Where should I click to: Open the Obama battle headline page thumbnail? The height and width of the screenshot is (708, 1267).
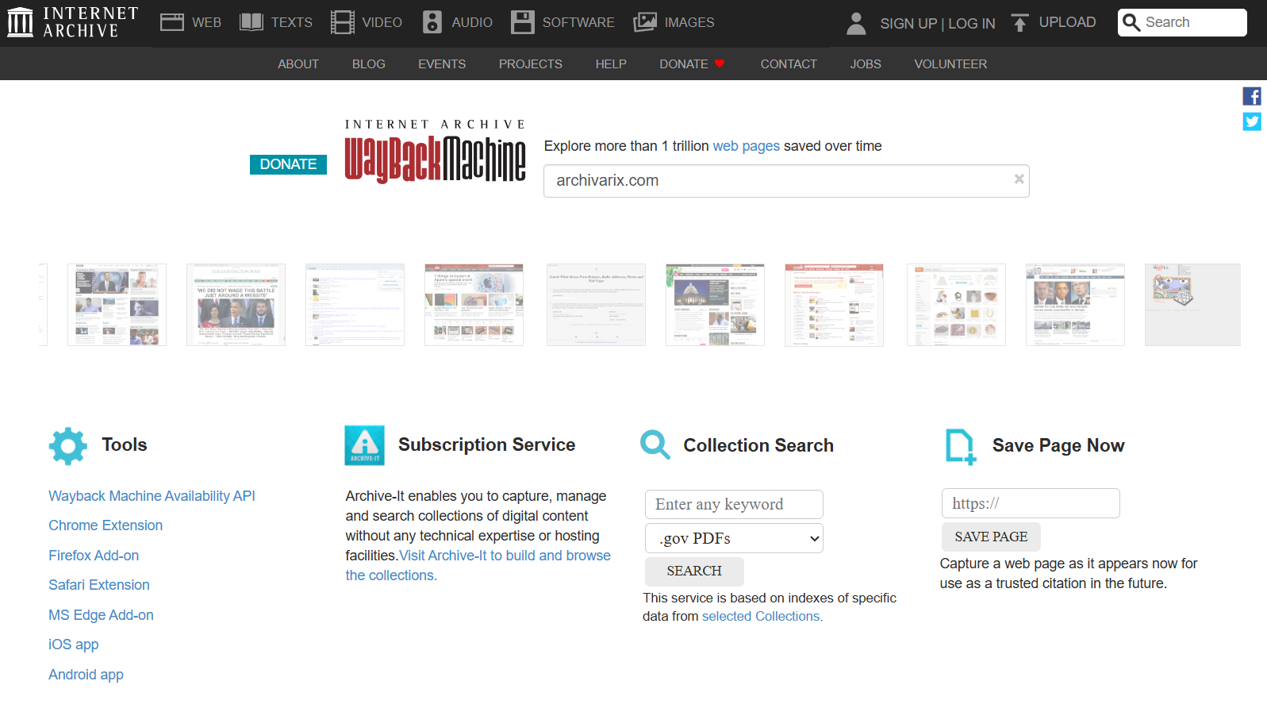tap(236, 305)
